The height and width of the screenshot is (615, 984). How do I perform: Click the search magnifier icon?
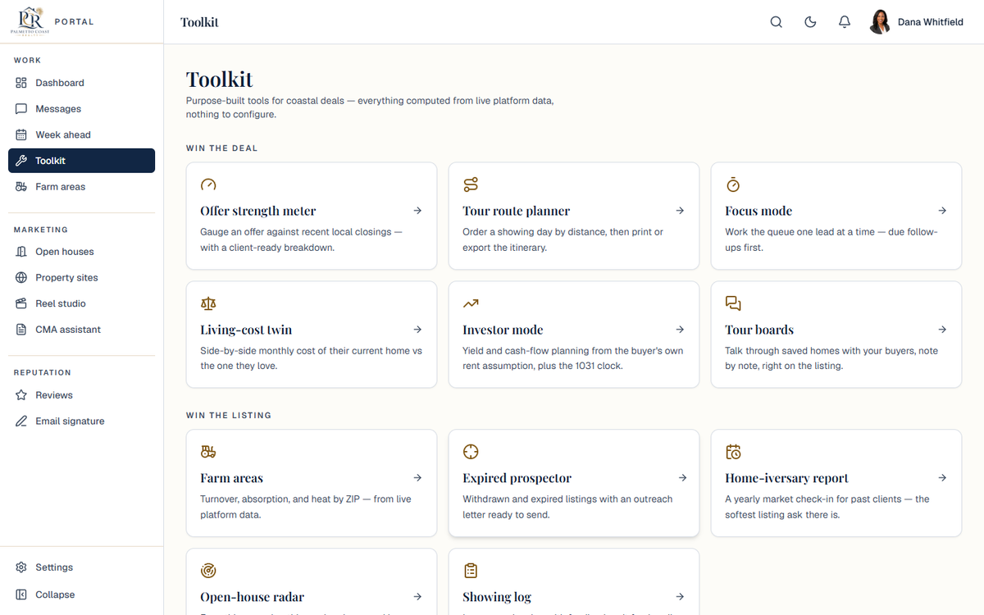pos(776,22)
